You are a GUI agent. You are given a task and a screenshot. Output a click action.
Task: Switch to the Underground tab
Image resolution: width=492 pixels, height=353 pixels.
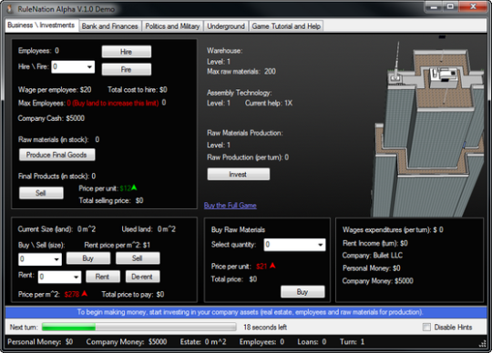point(226,26)
